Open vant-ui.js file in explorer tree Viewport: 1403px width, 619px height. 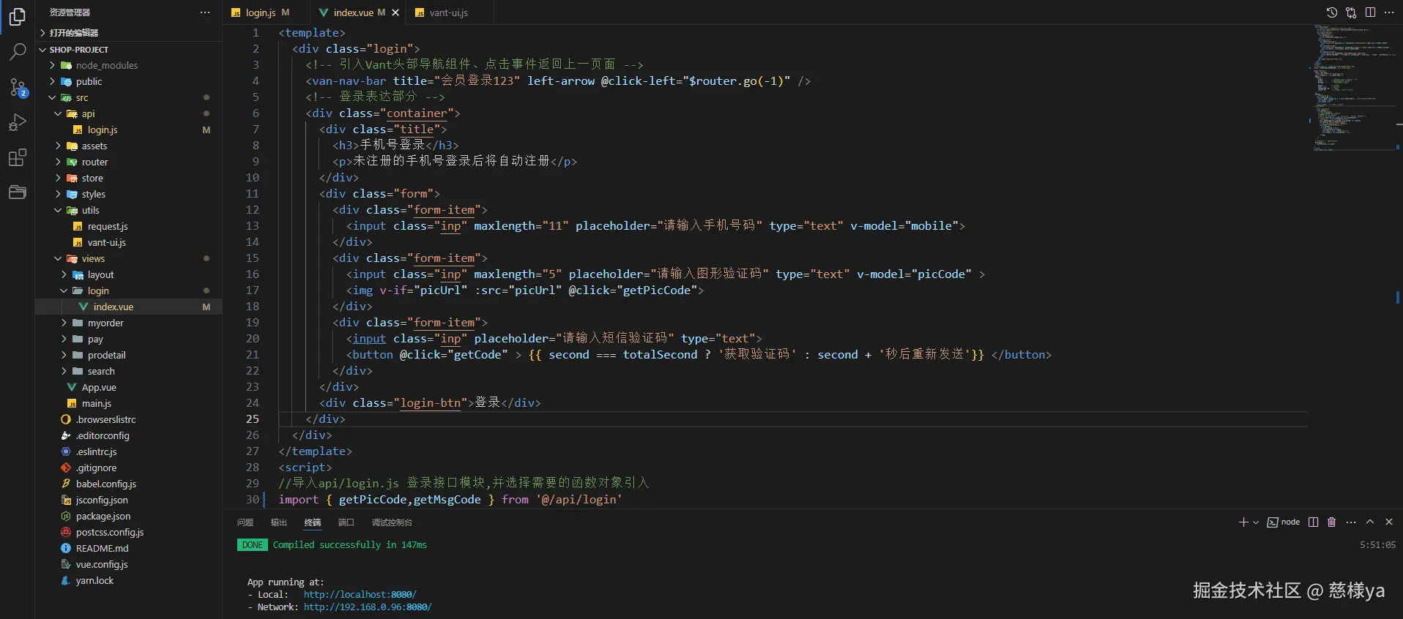coord(129,242)
